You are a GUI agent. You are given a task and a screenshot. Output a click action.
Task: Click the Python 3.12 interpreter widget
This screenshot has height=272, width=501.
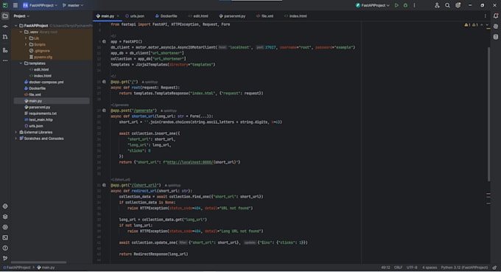tap(465, 268)
